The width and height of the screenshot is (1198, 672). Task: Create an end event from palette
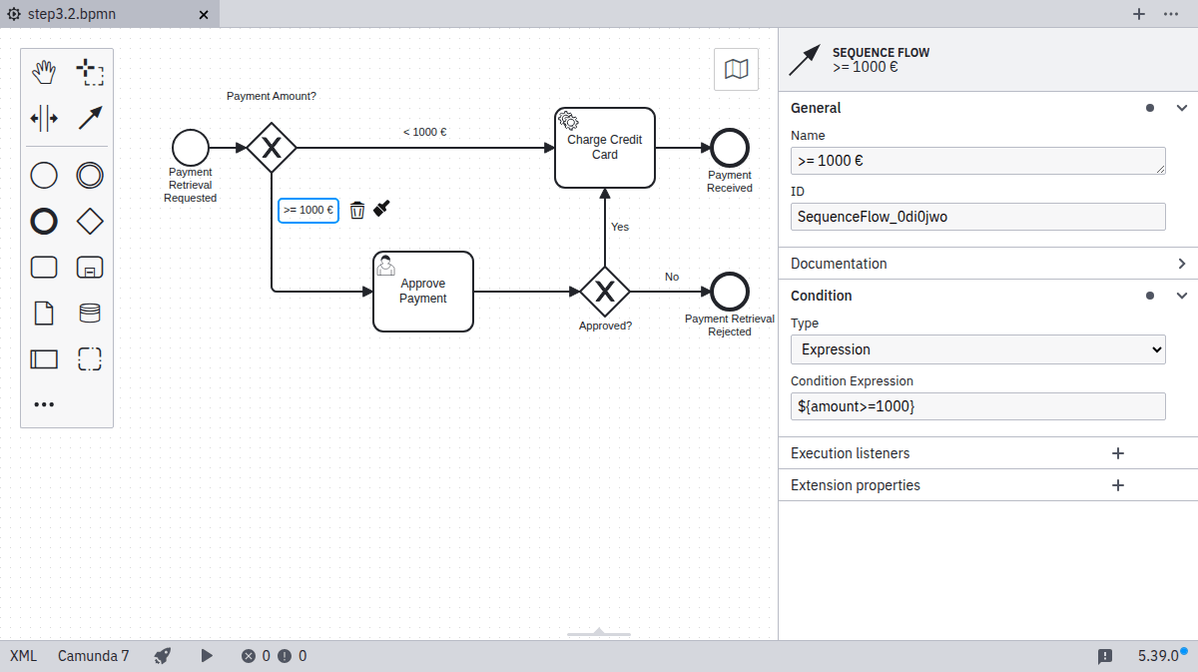(44, 222)
